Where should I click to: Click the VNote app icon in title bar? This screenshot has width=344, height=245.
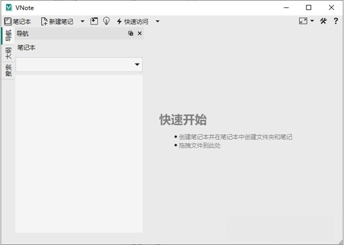click(x=7, y=7)
